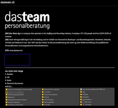The height and width of the screenshot is (108, 118).
Task: Click the Übersicht Ein Austritte folder icon
Action: click(x=43, y=89)
